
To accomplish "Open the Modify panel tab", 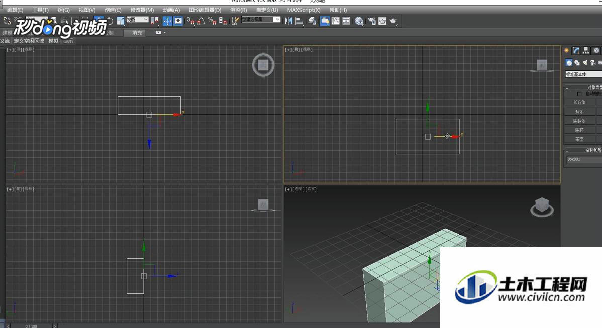I will tap(576, 50).
